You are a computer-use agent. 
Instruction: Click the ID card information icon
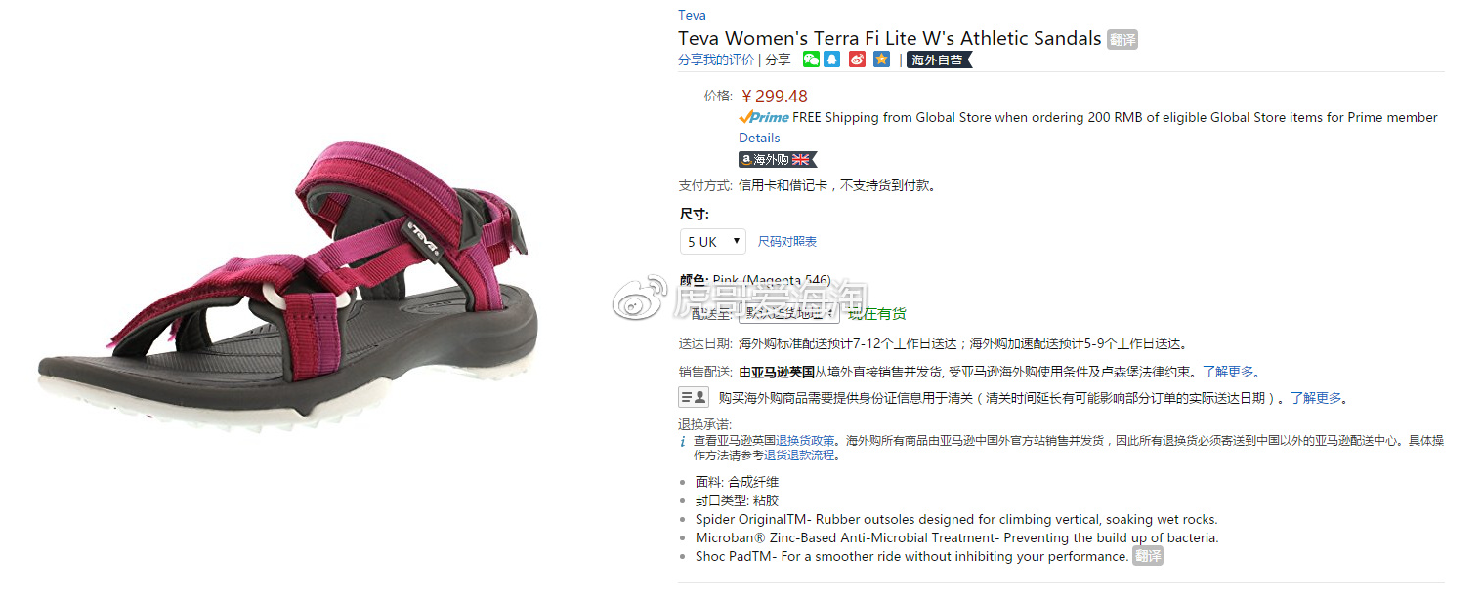point(694,397)
